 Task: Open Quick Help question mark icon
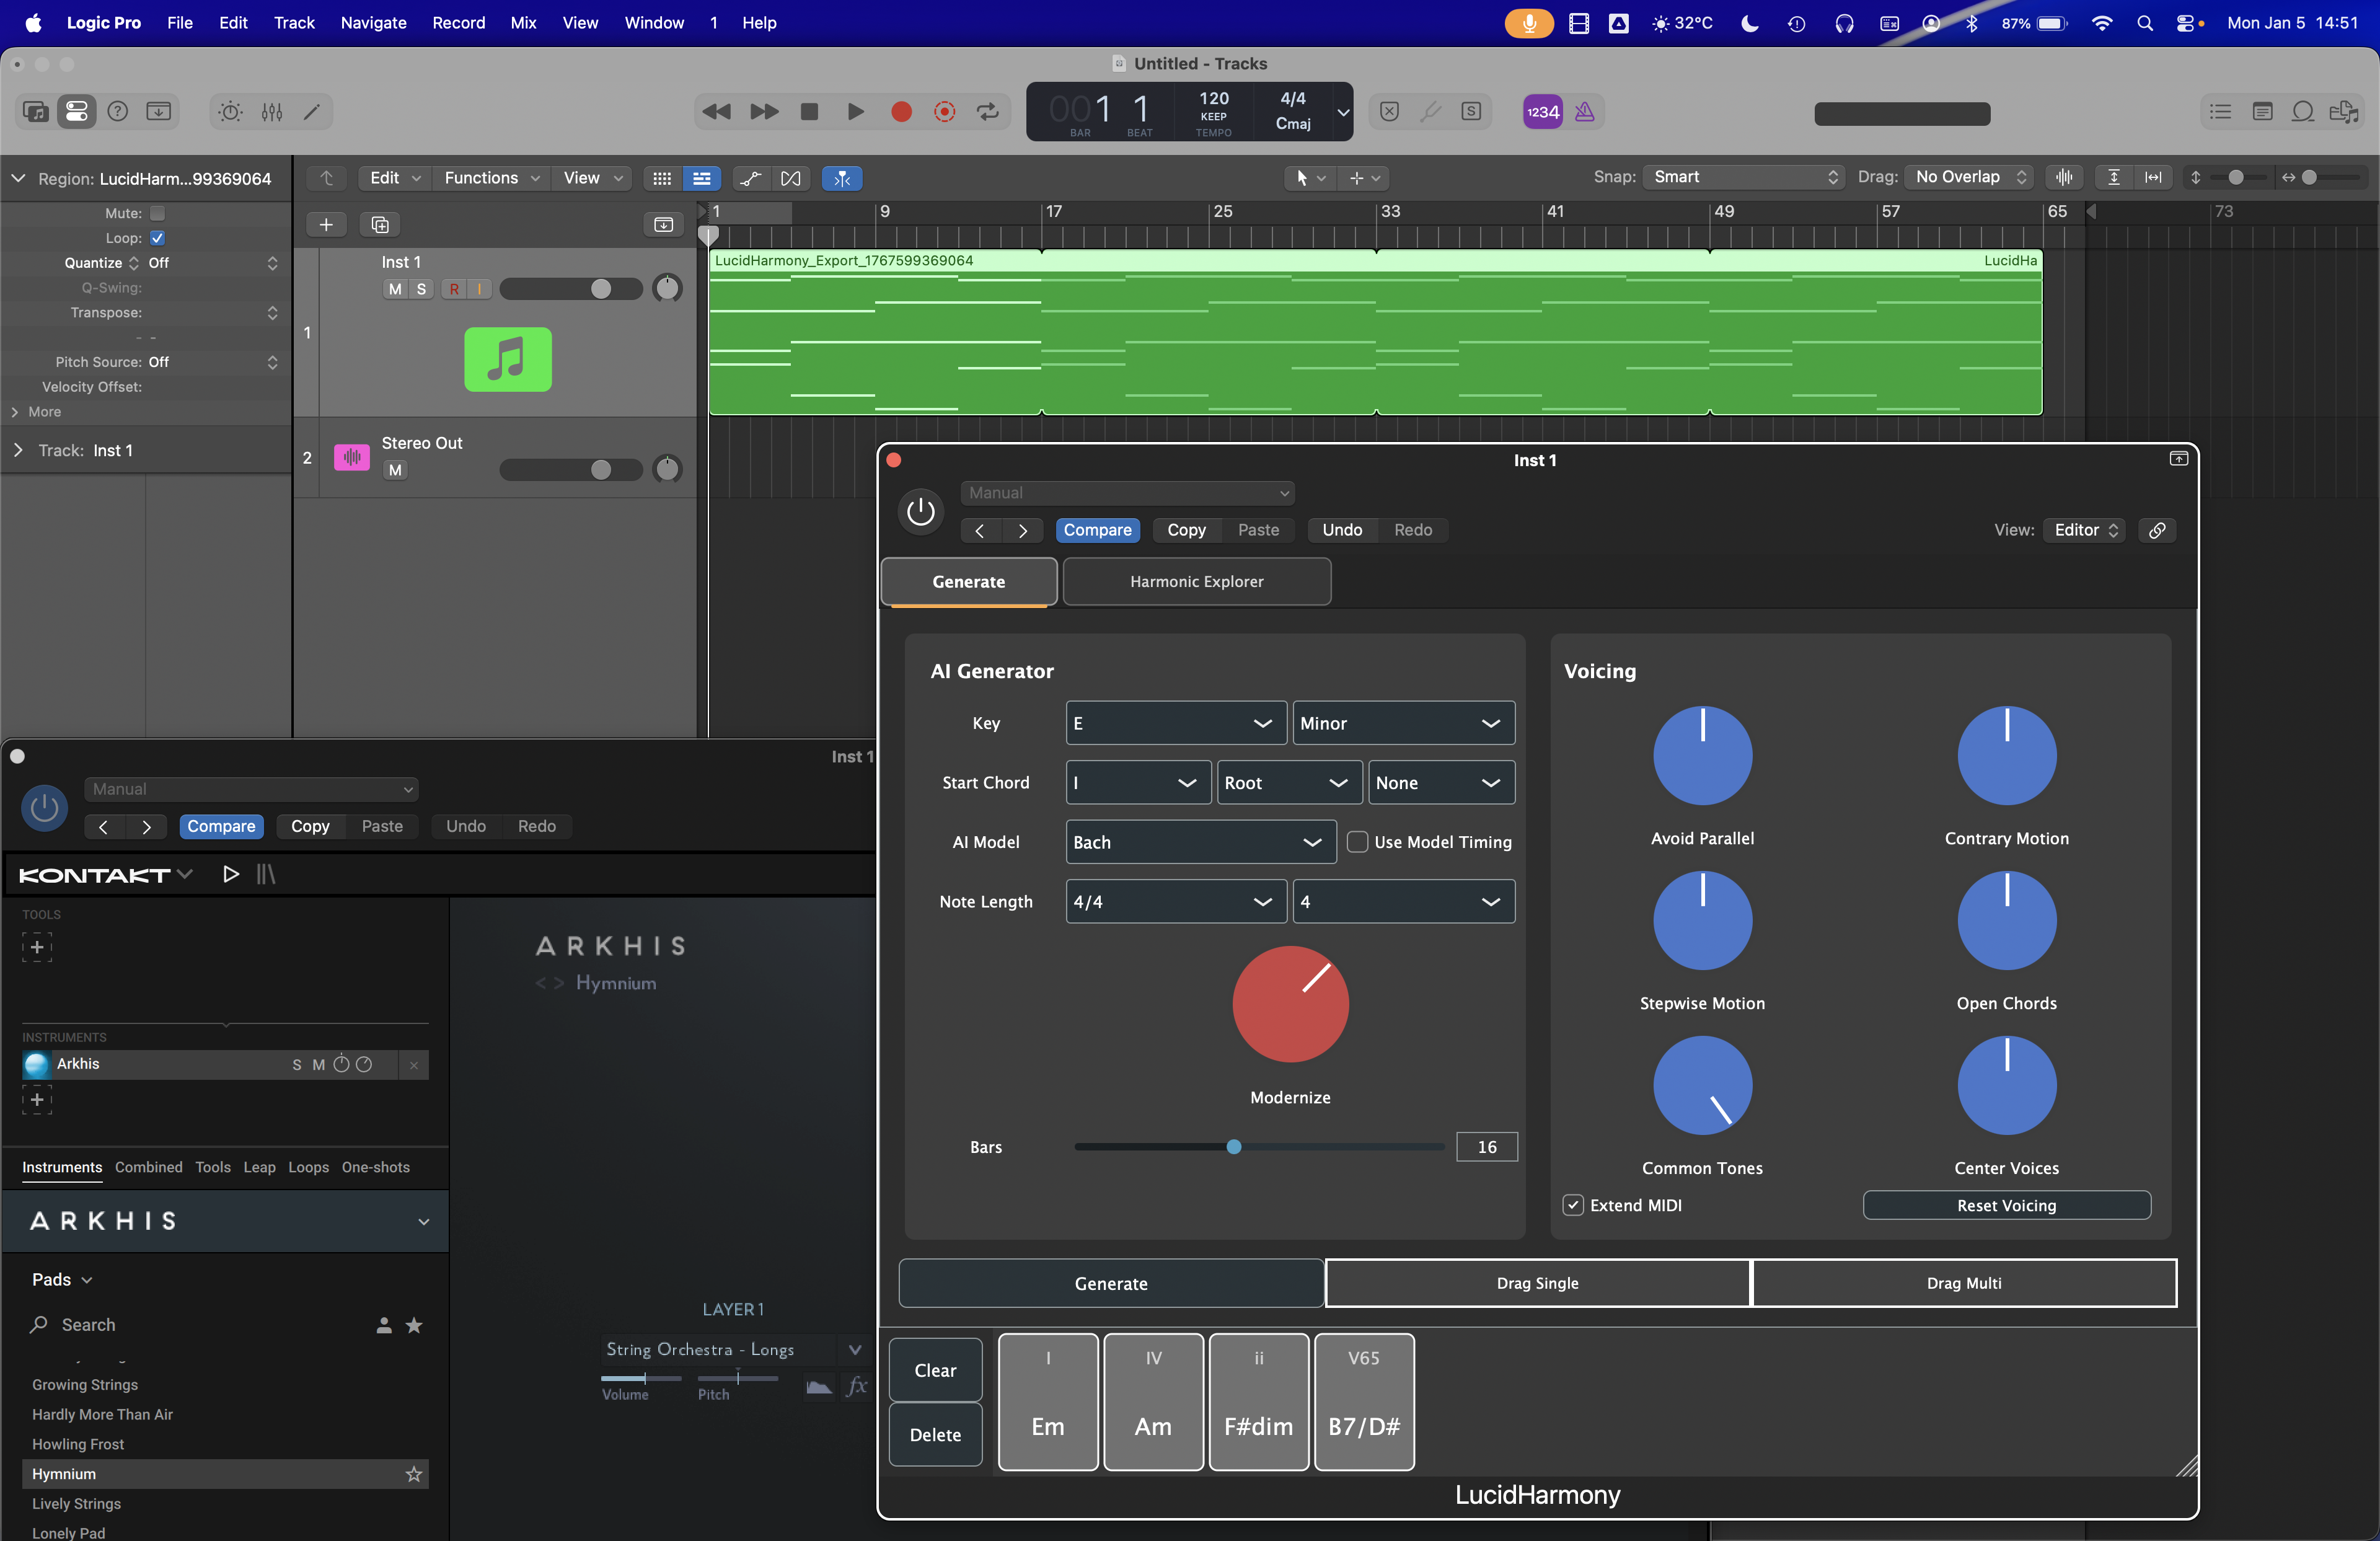pyautogui.click(x=117, y=112)
